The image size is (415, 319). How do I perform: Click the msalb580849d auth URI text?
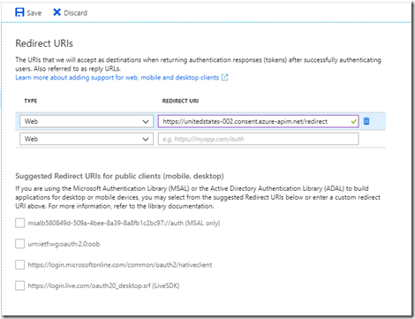click(124, 223)
